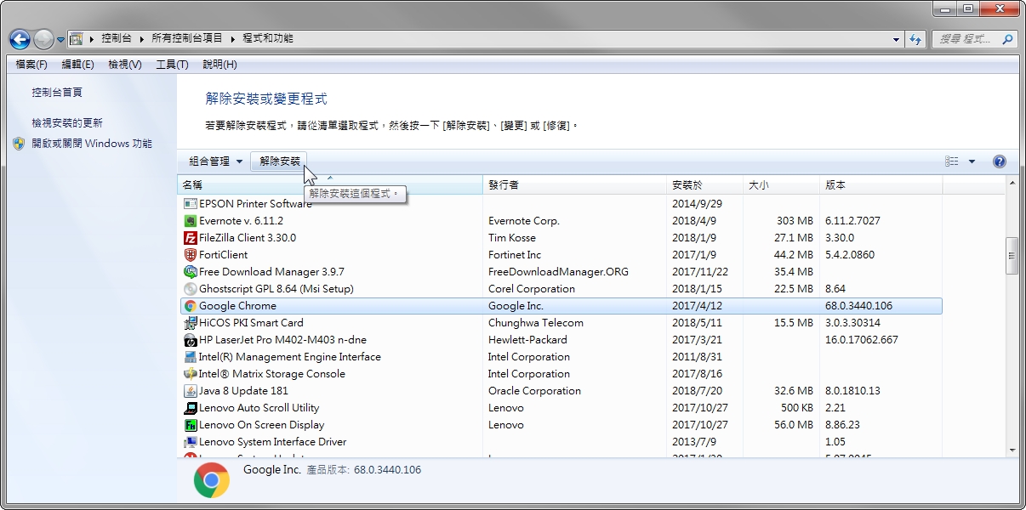The height and width of the screenshot is (510, 1026).
Task: Open the 組合管理 dropdown
Action: coord(212,161)
